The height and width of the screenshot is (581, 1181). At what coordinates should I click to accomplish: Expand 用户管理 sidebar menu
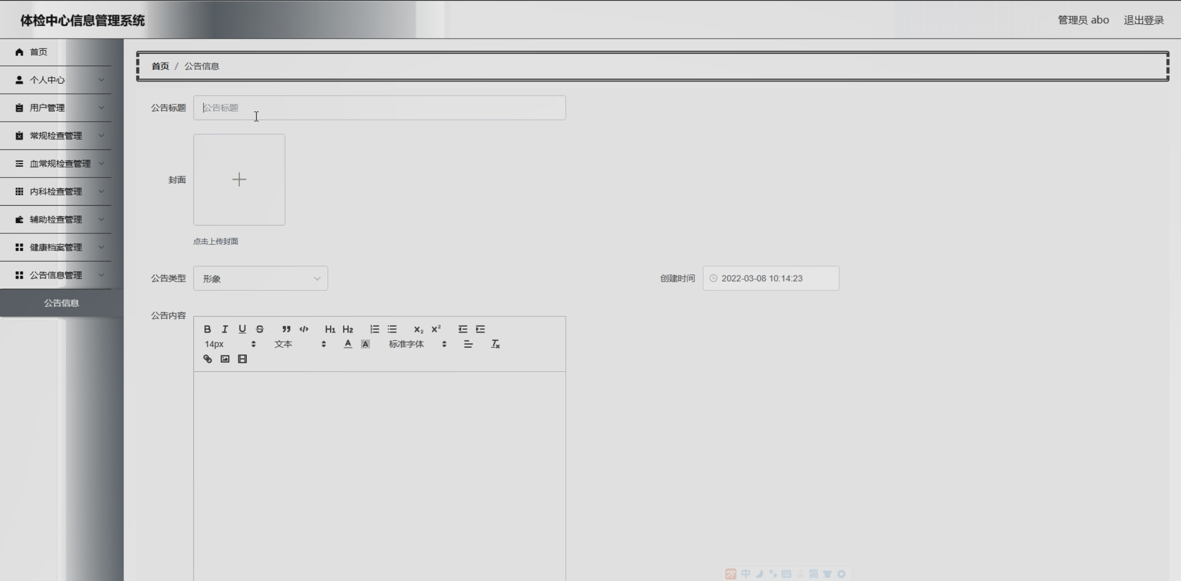[x=56, y=108]
